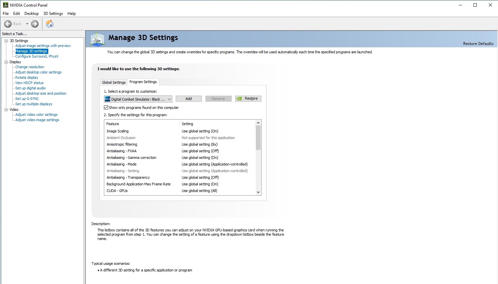The width and height of the screenshot is (498, 284).
Task: Click the scroll up arrow in settings list
Action: click(x=258, y=123)
